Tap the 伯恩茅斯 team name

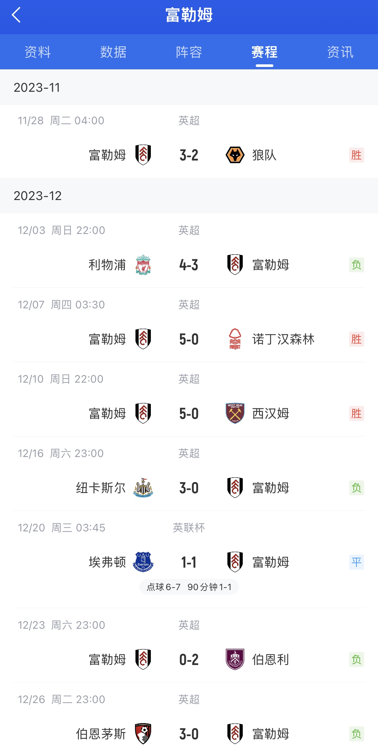click(101, 734)
